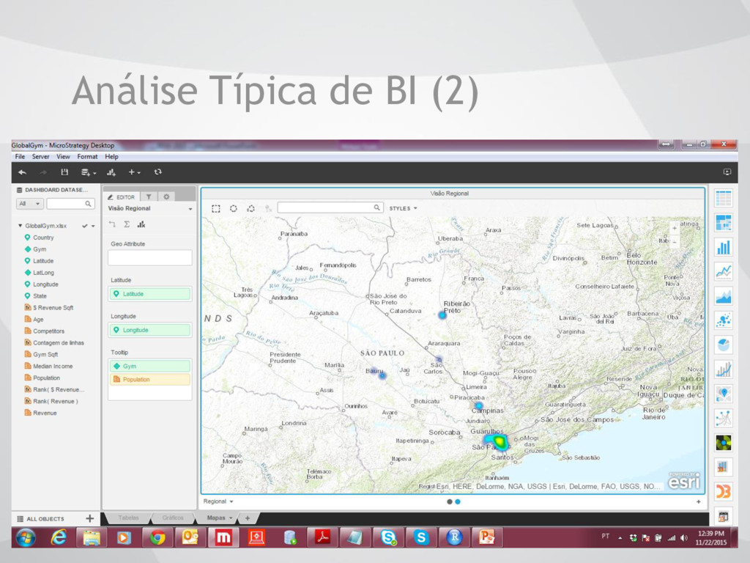The width and height of the screenshot is (750, 563).
Task: Open the Help menu
Action: [111, 157]
